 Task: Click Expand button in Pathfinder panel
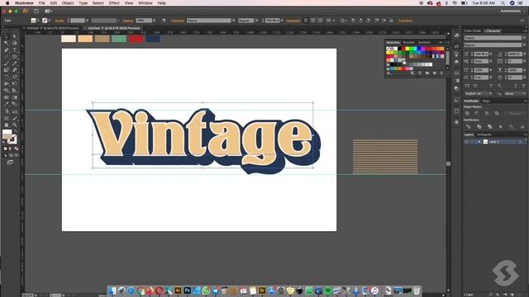click(514, 114)
